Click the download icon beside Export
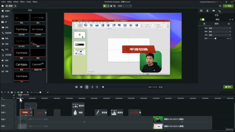The image size is (235, 132). tap(220, 6)
